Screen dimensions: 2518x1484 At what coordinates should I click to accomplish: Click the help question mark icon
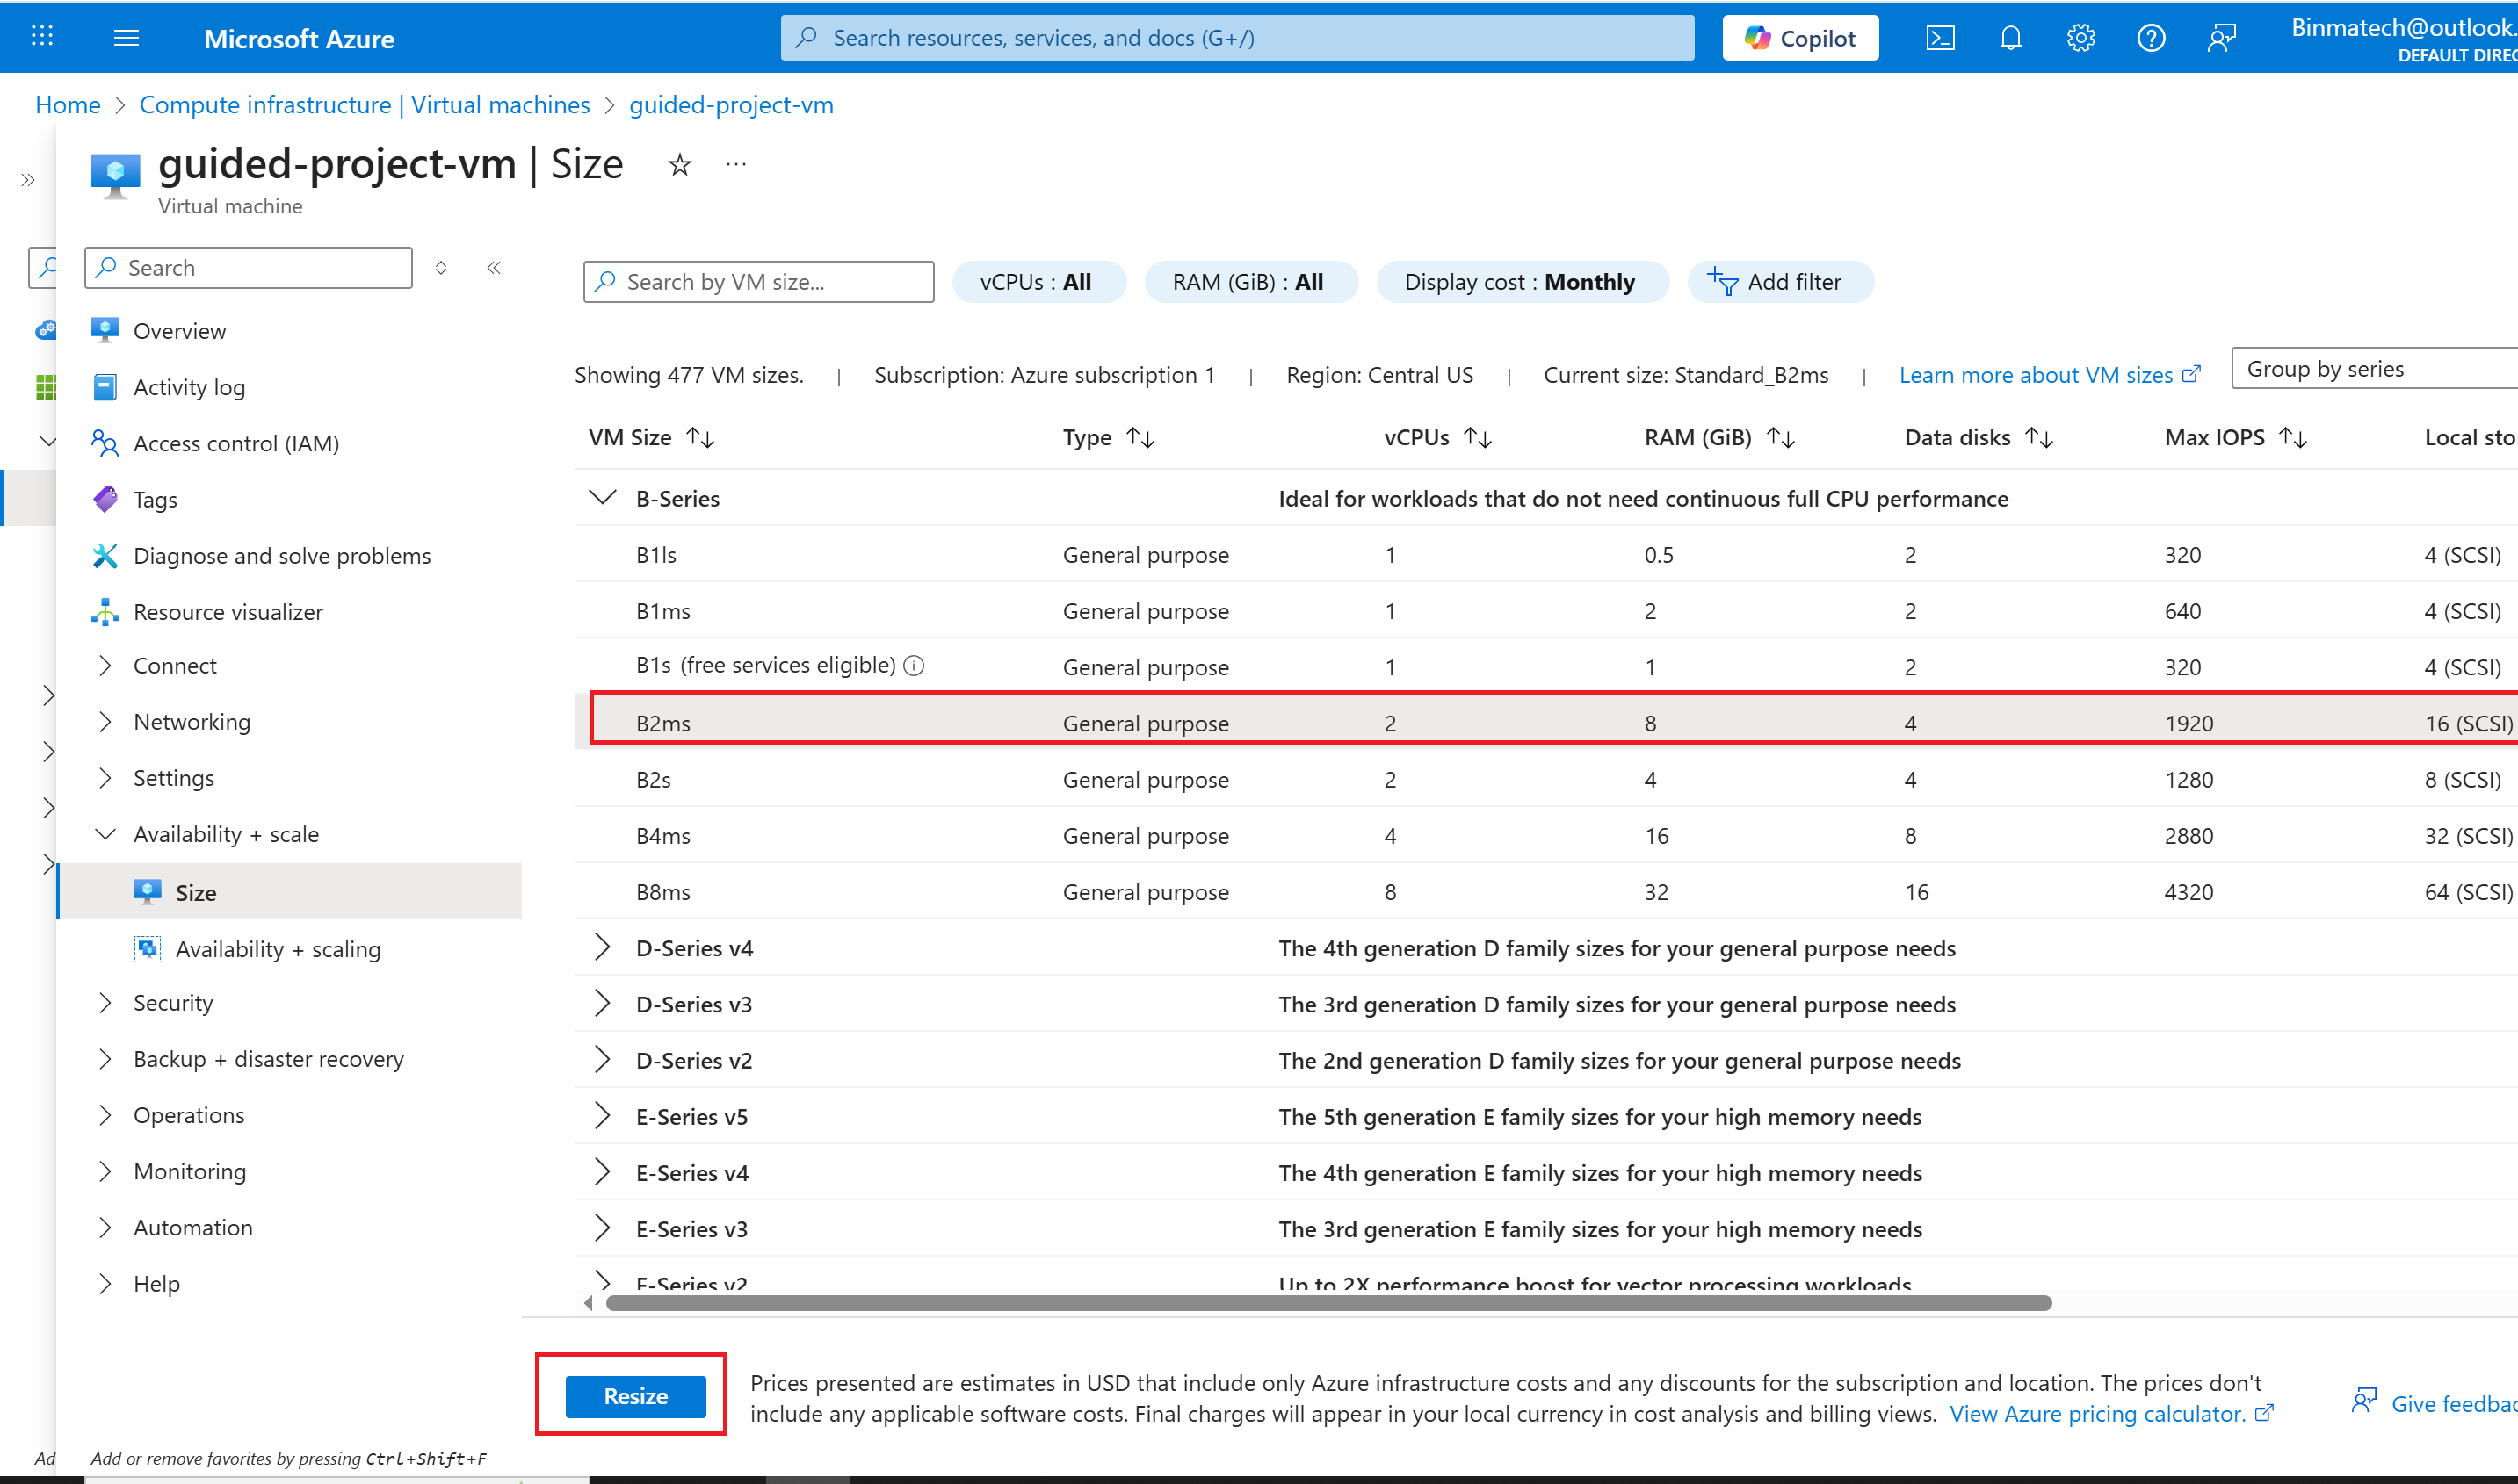(2150, 38)
